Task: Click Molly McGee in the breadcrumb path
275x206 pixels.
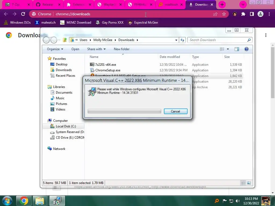Action: [x=103, y=40]
